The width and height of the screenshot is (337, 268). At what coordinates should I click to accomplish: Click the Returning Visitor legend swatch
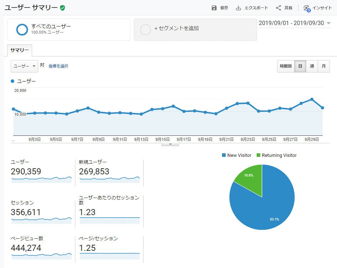[258, 155]
